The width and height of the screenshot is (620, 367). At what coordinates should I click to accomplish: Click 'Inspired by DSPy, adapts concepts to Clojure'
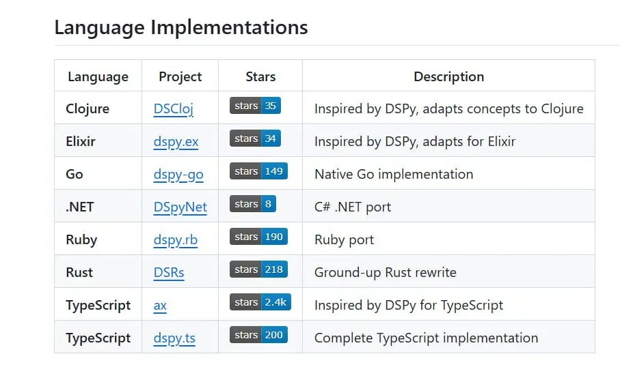(449, 108)
